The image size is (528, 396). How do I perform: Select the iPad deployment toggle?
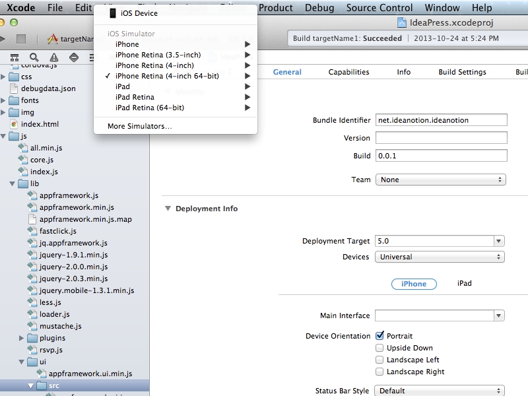point(465,283)
